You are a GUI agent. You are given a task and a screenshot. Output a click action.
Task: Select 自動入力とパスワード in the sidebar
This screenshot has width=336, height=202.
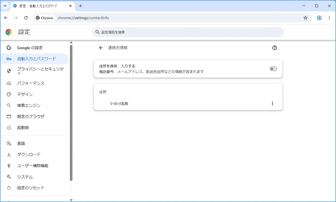34,59
